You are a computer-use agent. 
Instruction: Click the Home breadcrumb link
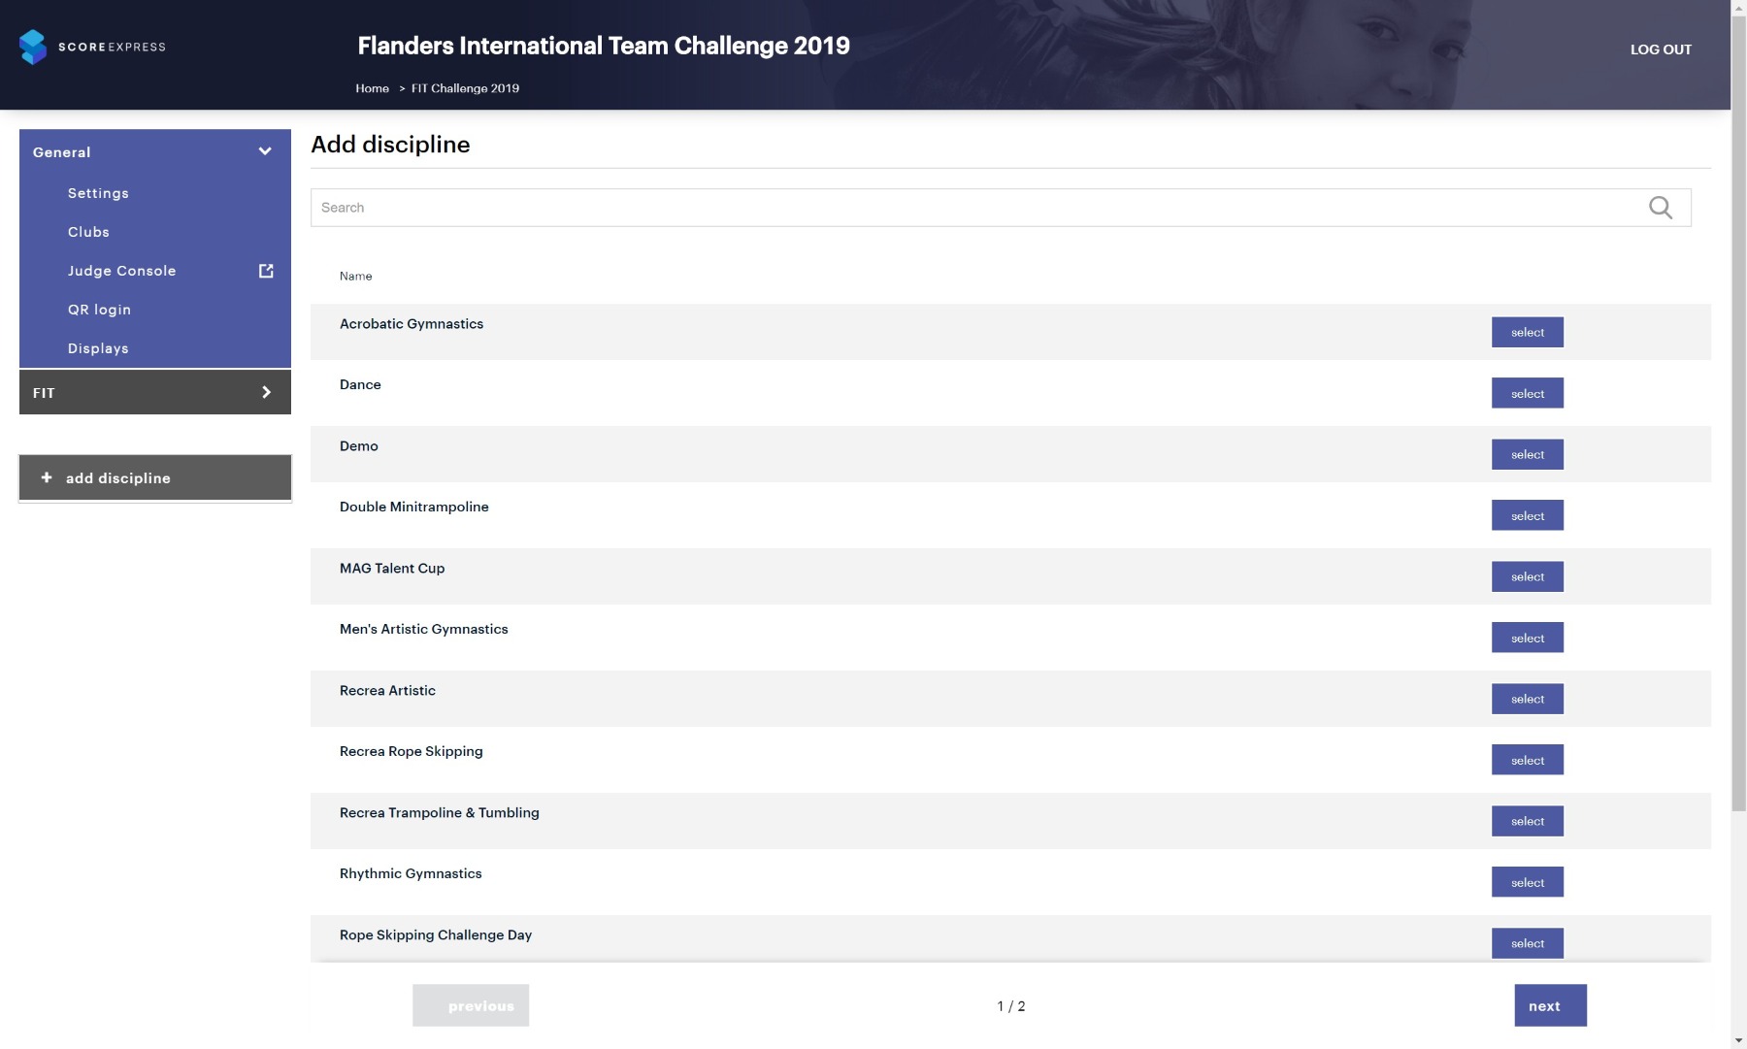click(x=372, y=88)
